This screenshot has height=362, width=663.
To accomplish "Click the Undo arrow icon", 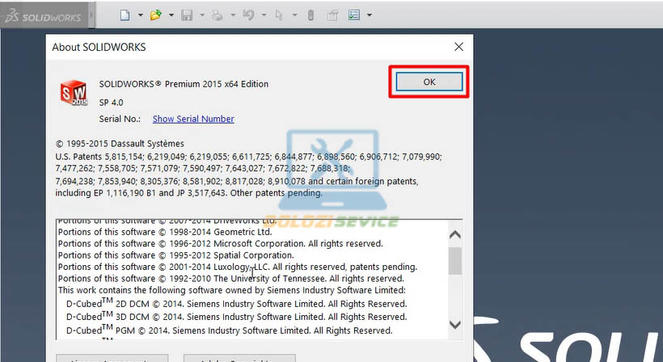I will pos(248,15).
